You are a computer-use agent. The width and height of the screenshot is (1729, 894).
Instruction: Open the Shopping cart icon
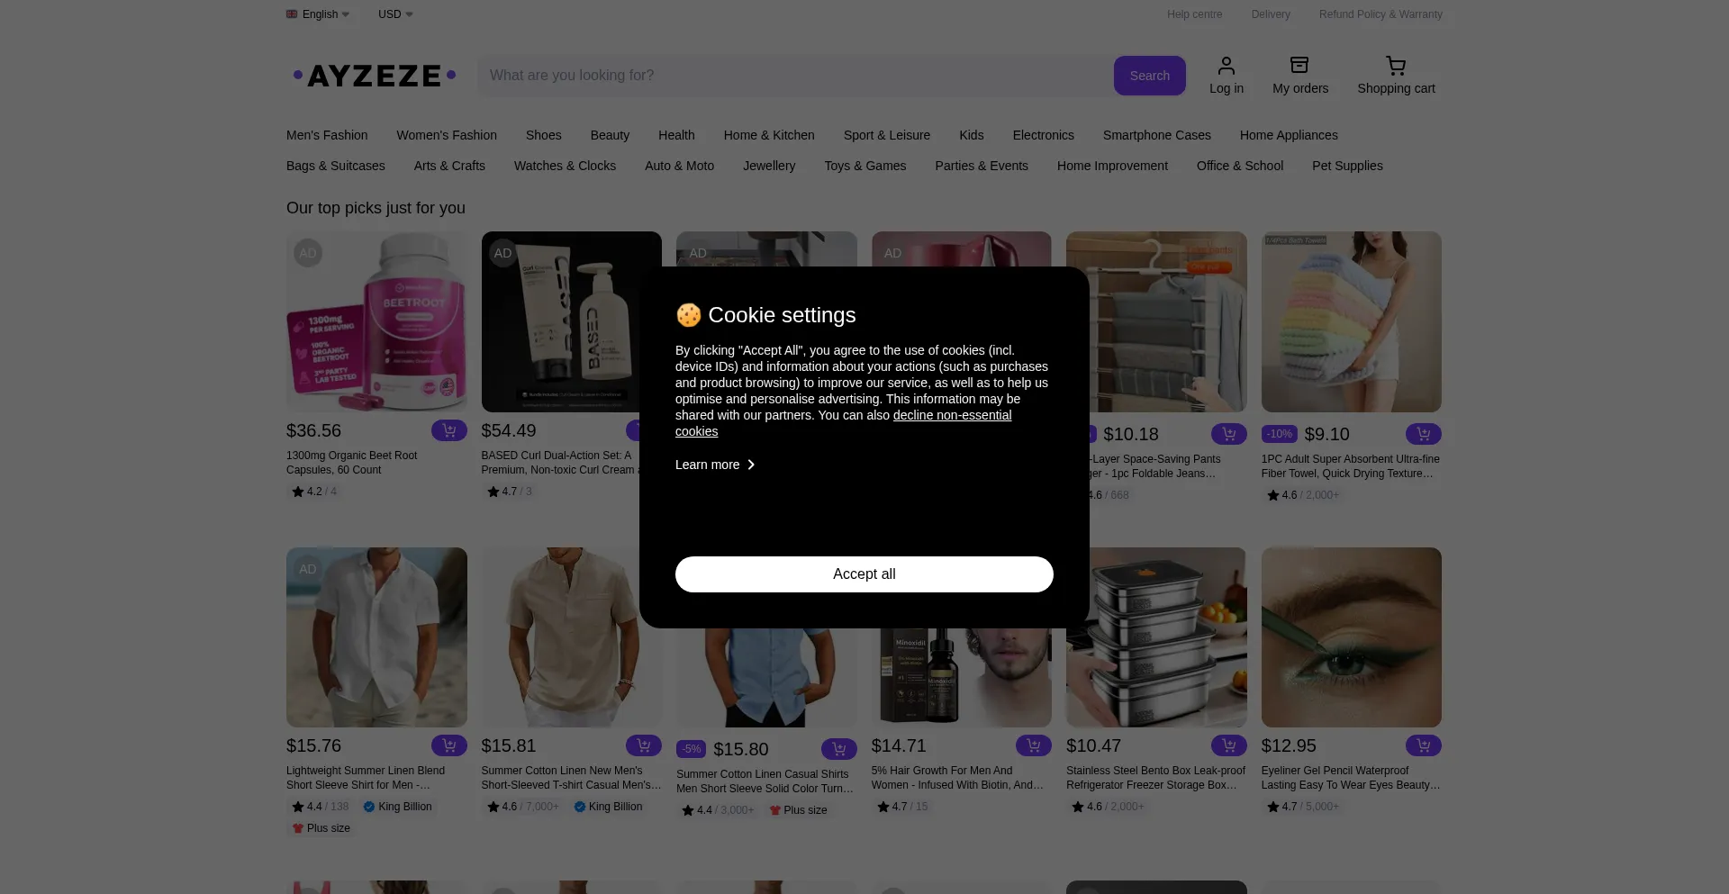pos(1396,66)
